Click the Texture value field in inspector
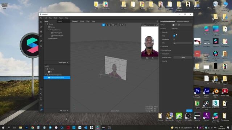This screenshot has height=130, width=232. tap(185, 25)
